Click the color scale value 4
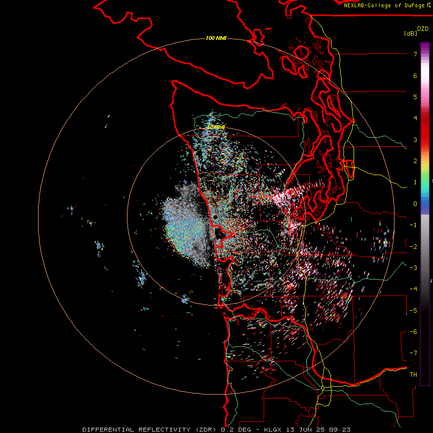 click(415, 118)
